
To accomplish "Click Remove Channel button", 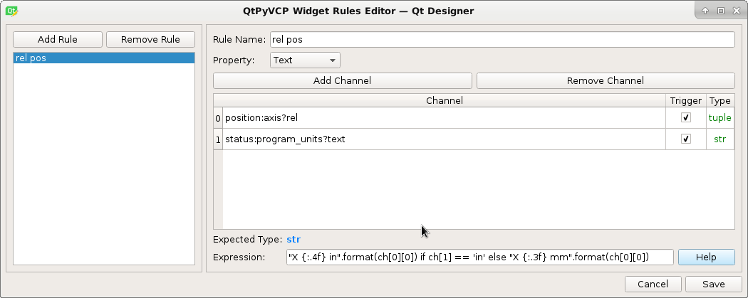I will point(606,80).
